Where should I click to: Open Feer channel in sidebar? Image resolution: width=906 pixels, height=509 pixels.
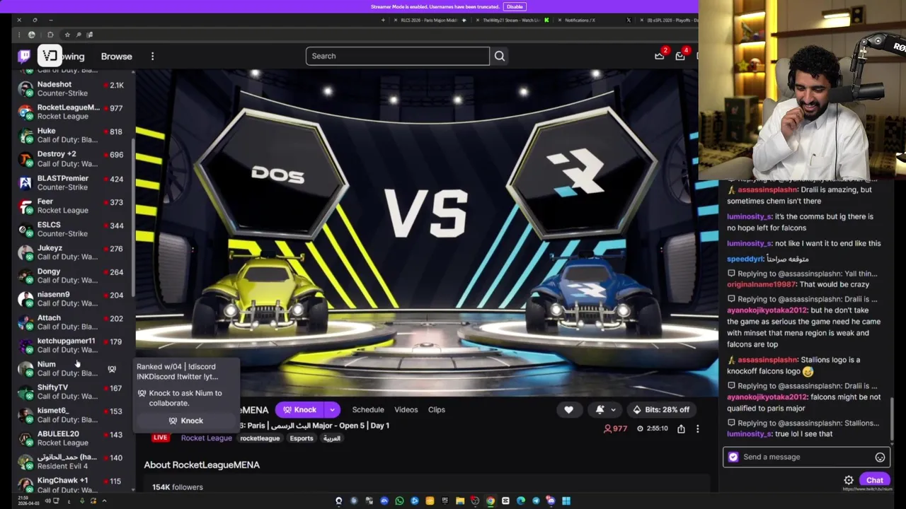tap(71, 206)
